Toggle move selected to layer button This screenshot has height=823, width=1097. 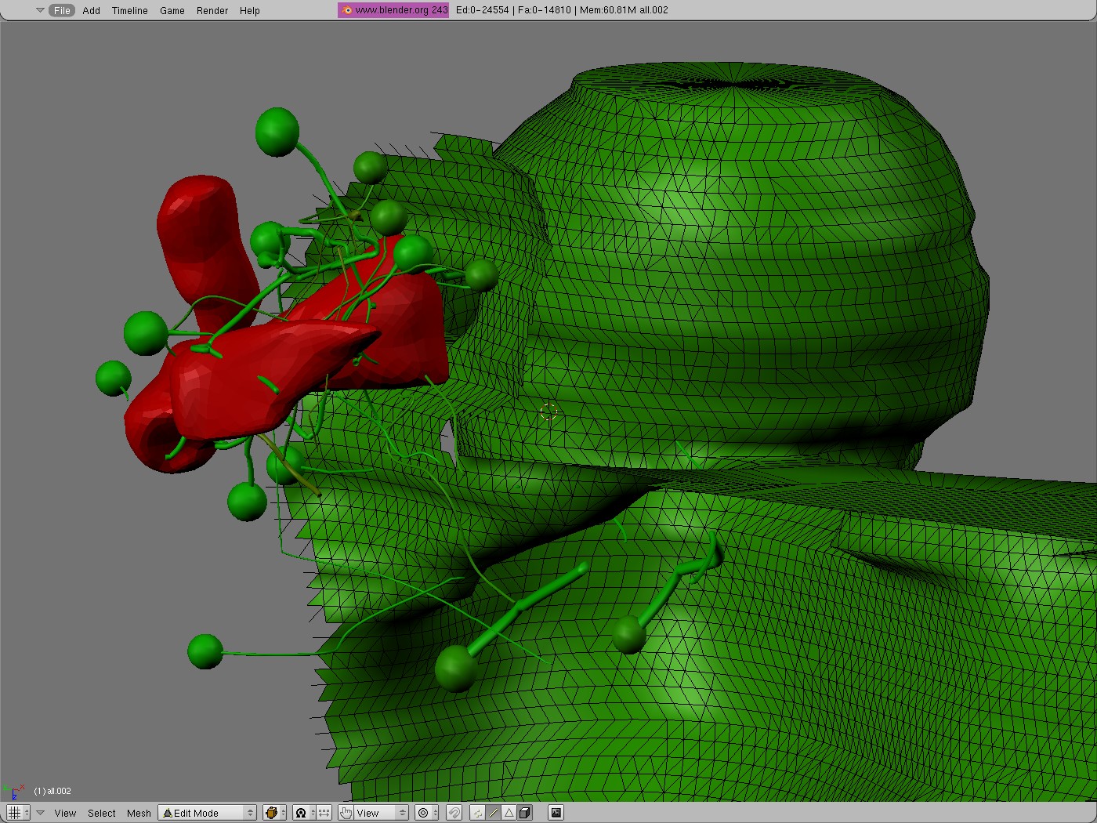coord(324,813)
